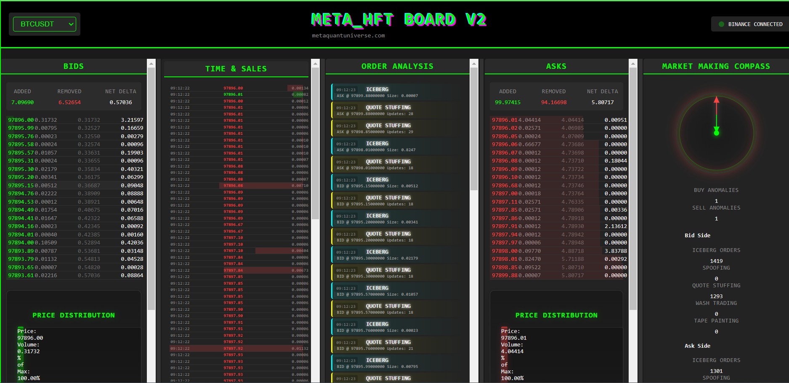Select bid row at price 97895.30
The image size is (789, 383).
(x=75, y=169)
